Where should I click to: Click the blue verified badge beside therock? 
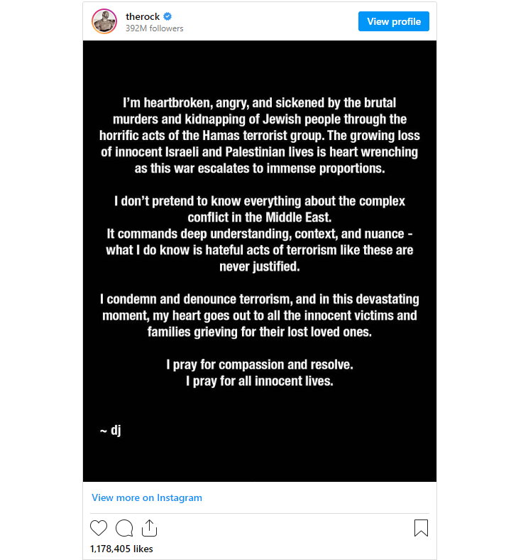tap(167, 16)
